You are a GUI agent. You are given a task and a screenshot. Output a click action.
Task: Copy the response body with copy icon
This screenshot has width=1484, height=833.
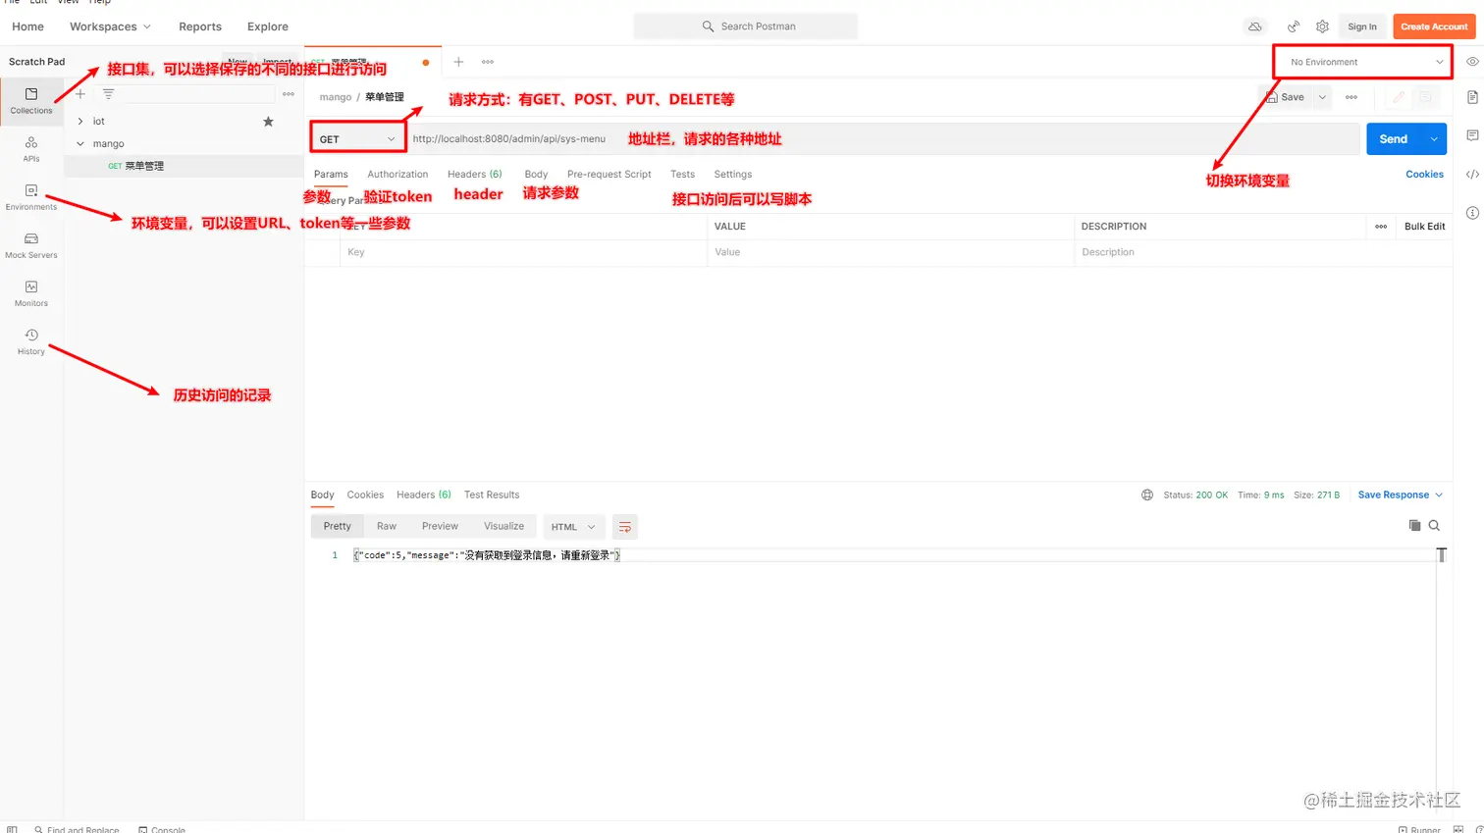click(1414, 526)
